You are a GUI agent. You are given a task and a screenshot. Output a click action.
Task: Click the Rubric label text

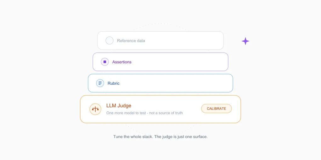tap(114, 83)
